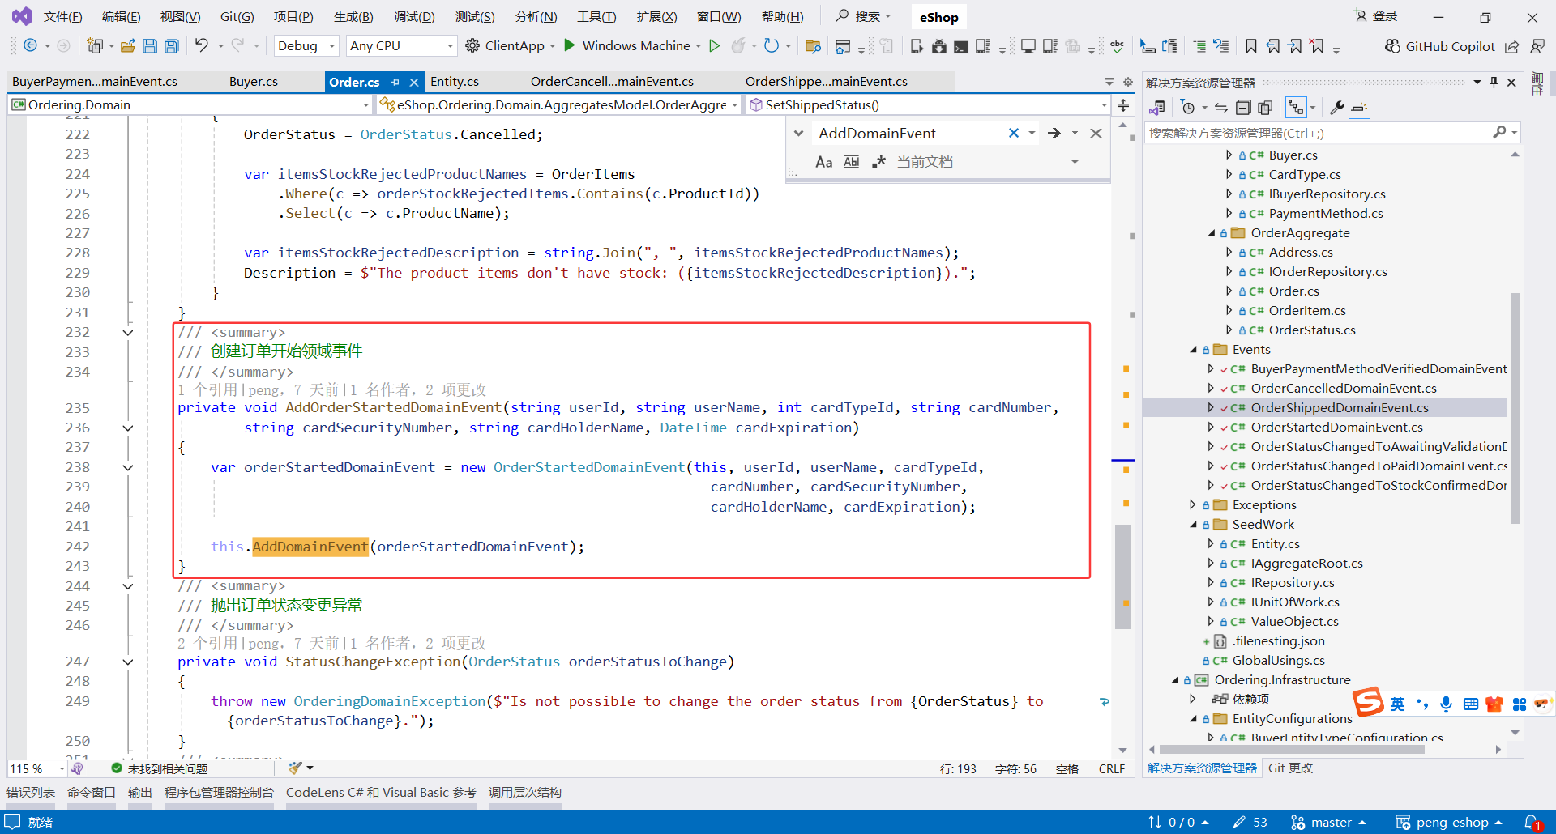This screenshot has width=1556, height=834.
Task: Navigate backward in the toolbar
Action: (x=30, y=46)
